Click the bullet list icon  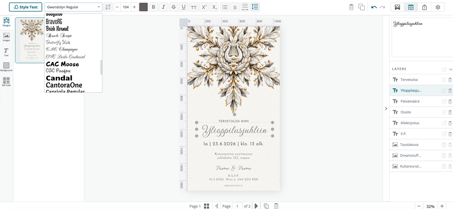click(225, 7)
